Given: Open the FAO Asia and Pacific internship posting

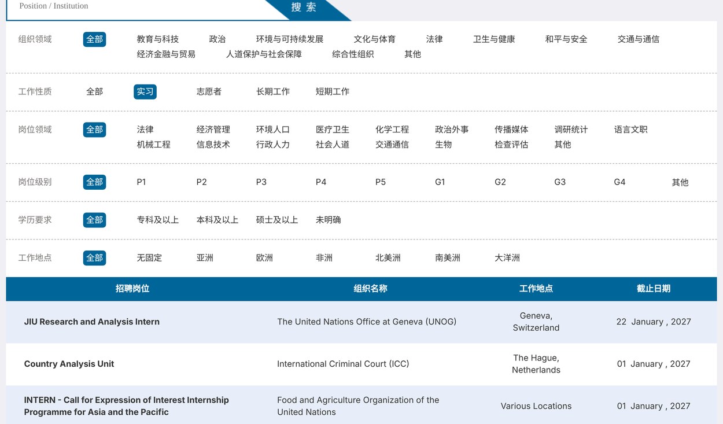Looking at the screenshot, I should pyautogui.click(x=127, y=406).
